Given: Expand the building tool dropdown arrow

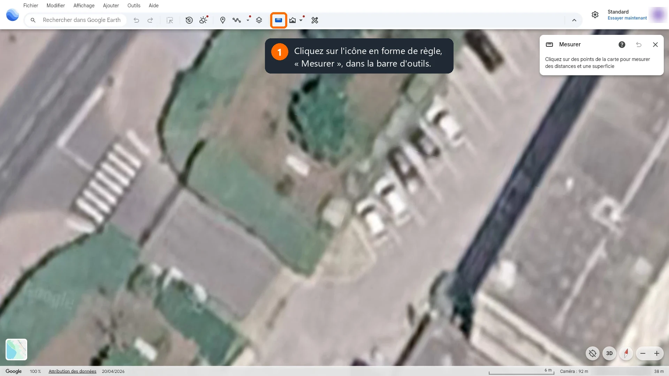Looking at the screenshot, I should 301,20.
